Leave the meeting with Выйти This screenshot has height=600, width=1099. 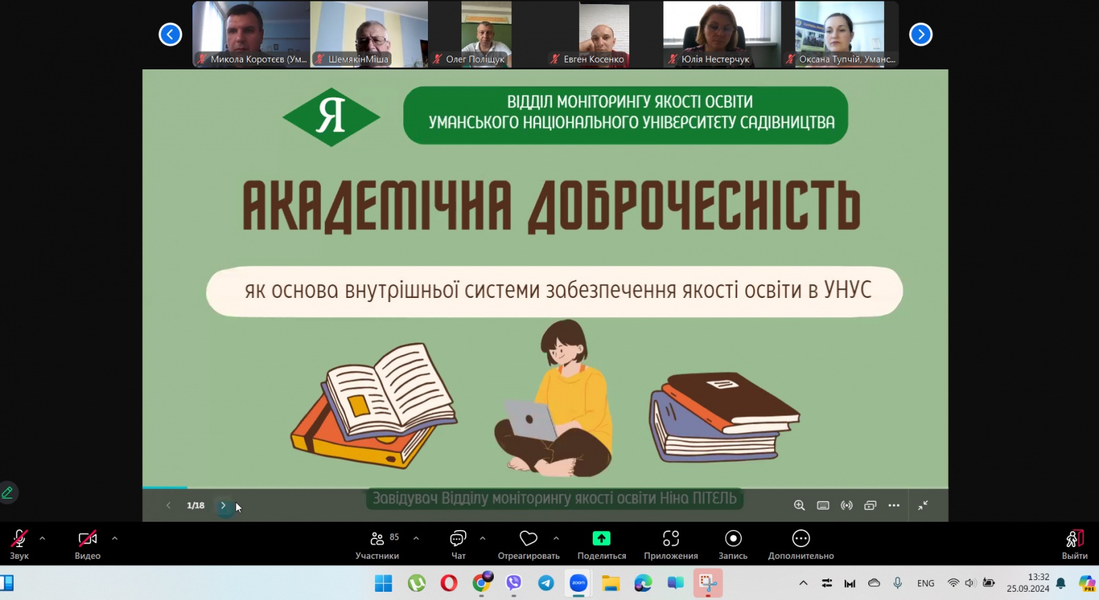point(1074,544)
